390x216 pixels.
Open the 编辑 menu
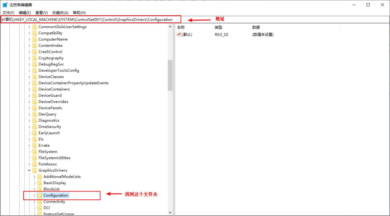click(24, 12)
